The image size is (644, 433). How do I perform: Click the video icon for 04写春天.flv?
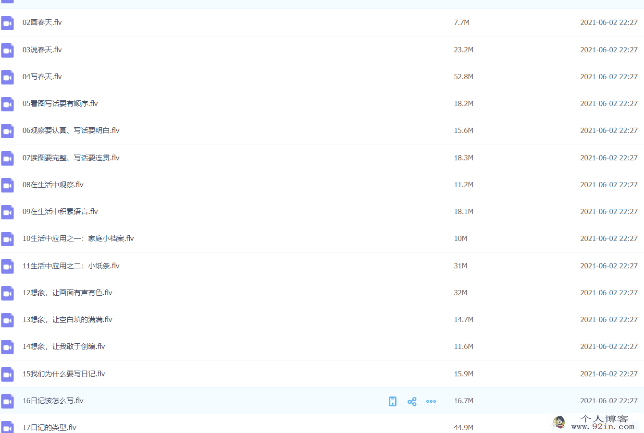(x=7, y=77)
